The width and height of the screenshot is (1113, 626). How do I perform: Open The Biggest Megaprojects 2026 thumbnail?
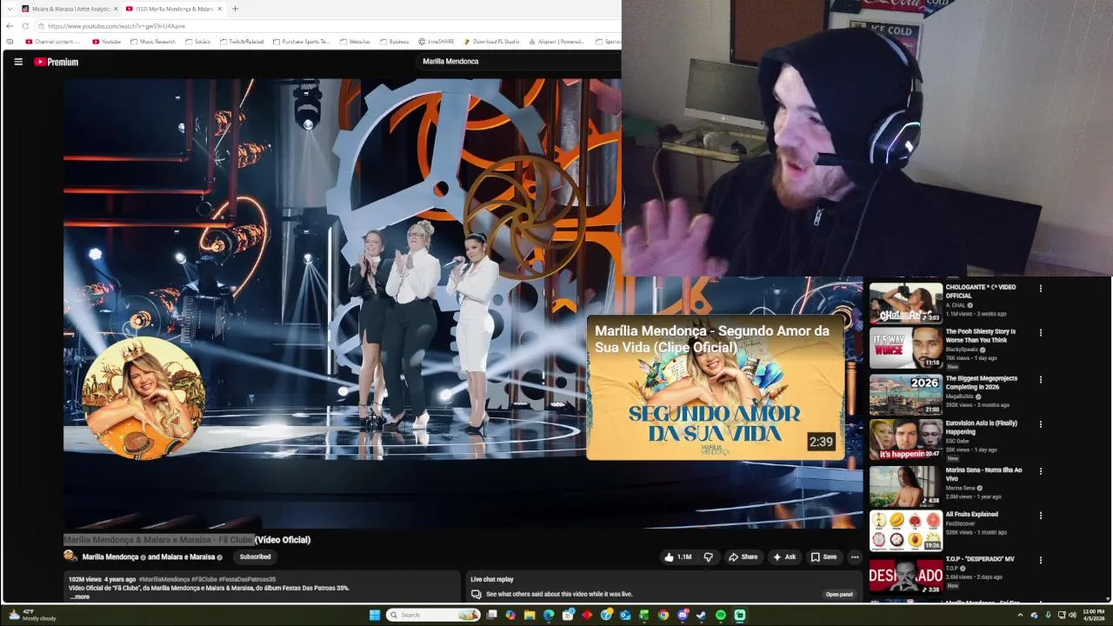coord(906,395)
